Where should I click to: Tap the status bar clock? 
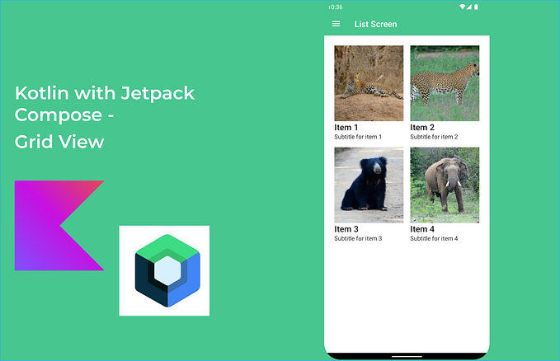[336, 7]
